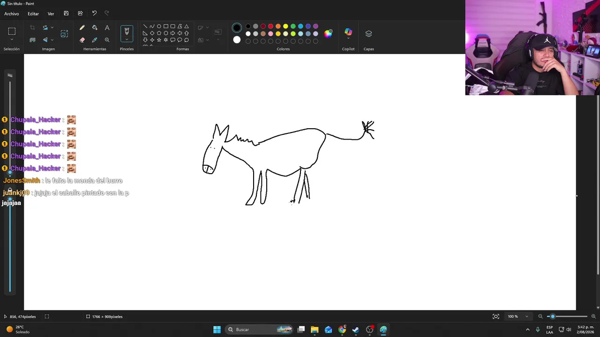This screenshot has width=600, height=337.
Task: Select the Fill bucket tool
Action: [x=95, y=28]
